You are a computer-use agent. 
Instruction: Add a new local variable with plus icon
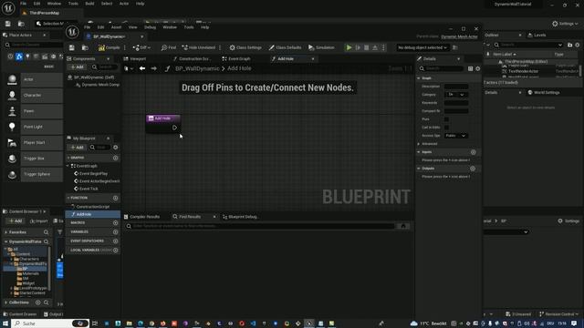[x=116, y=250]
